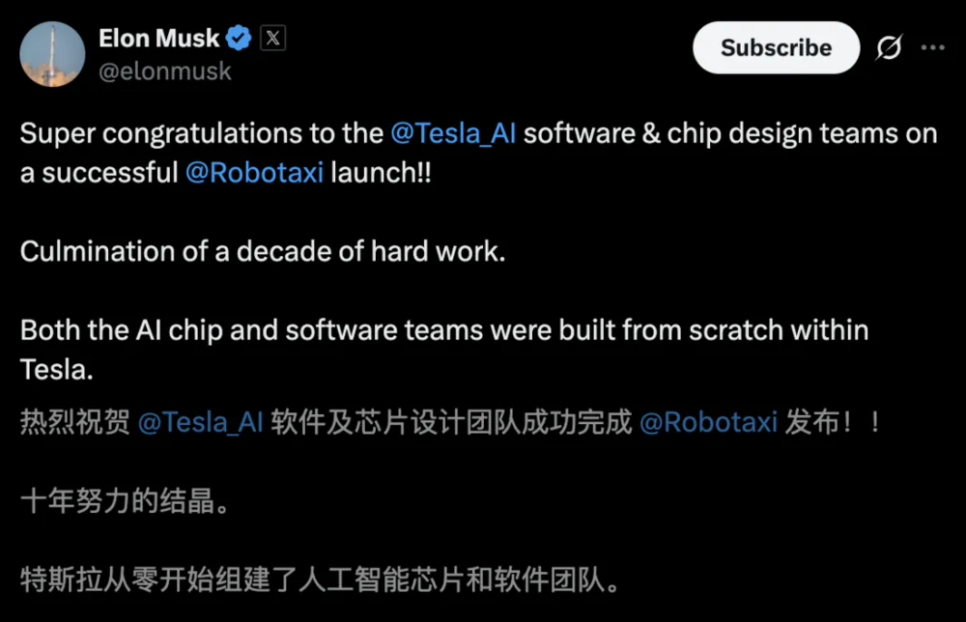The height and width of the screenshot is (622, 966).
Task: Click the "十年努力的结晶" translated line
Action: tap(126, 502)
